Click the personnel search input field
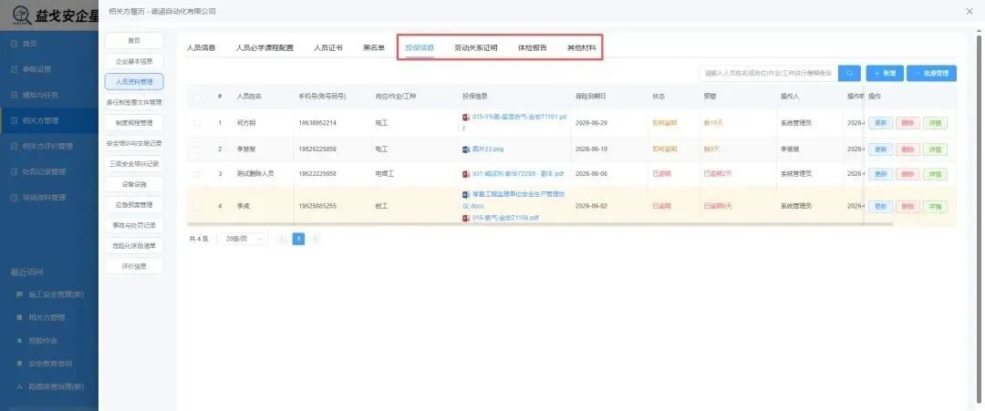 [x=769, y=74]
